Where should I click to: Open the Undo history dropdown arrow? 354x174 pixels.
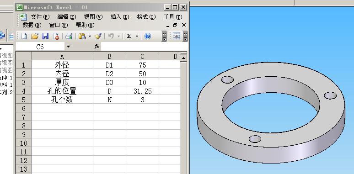(x=118, y=36)
